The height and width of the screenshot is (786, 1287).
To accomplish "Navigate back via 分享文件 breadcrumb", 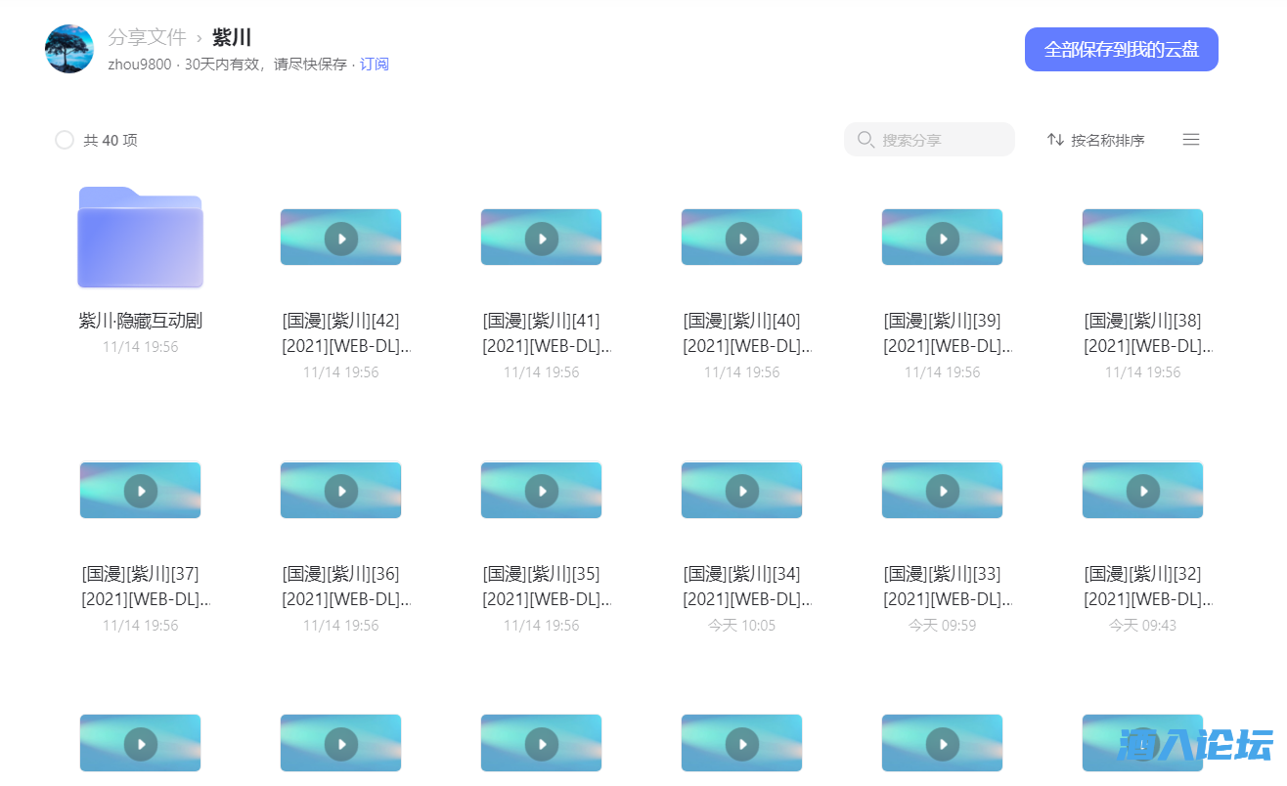I will click(147, 37).
